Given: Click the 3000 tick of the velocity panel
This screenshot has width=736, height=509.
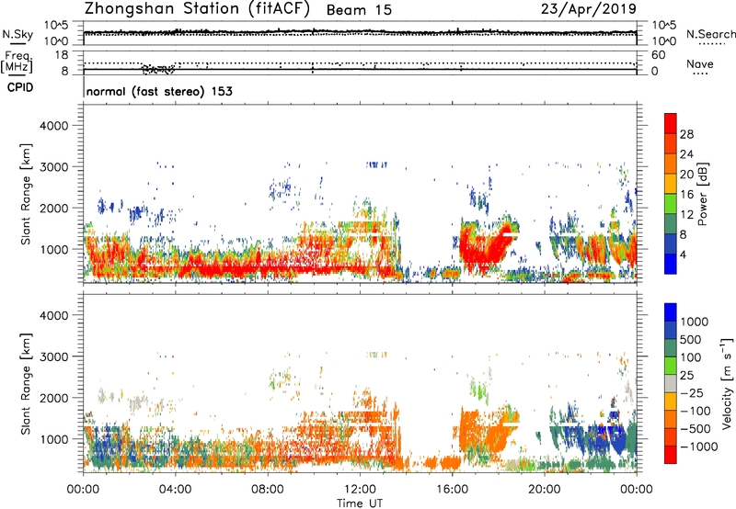Looking at the screenshot, I should point(53,356).
